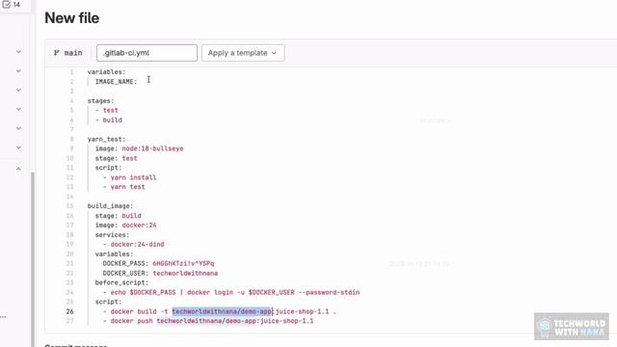The height and width of the screenshot is (347, 617).
Task: Click the 'yarn test' script line
Action: 124,187
